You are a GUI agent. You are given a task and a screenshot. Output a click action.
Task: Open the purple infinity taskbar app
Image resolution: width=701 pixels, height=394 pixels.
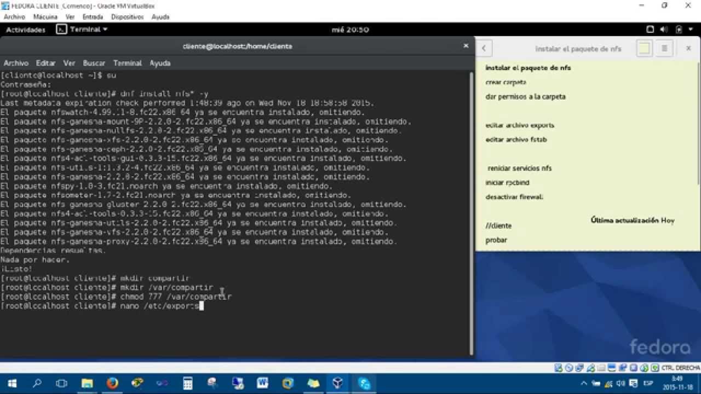tap(163, 383)
